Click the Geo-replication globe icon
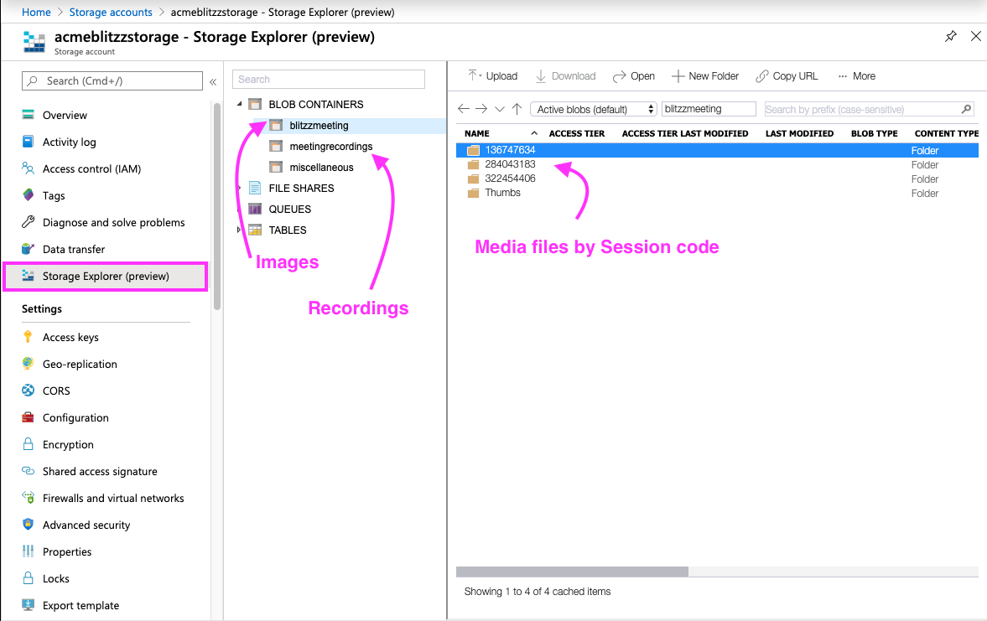 point(28,363)
